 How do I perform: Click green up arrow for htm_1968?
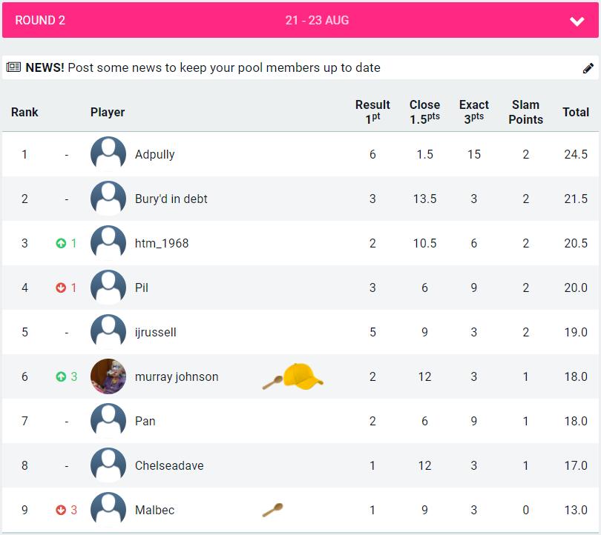click(61, 243)
